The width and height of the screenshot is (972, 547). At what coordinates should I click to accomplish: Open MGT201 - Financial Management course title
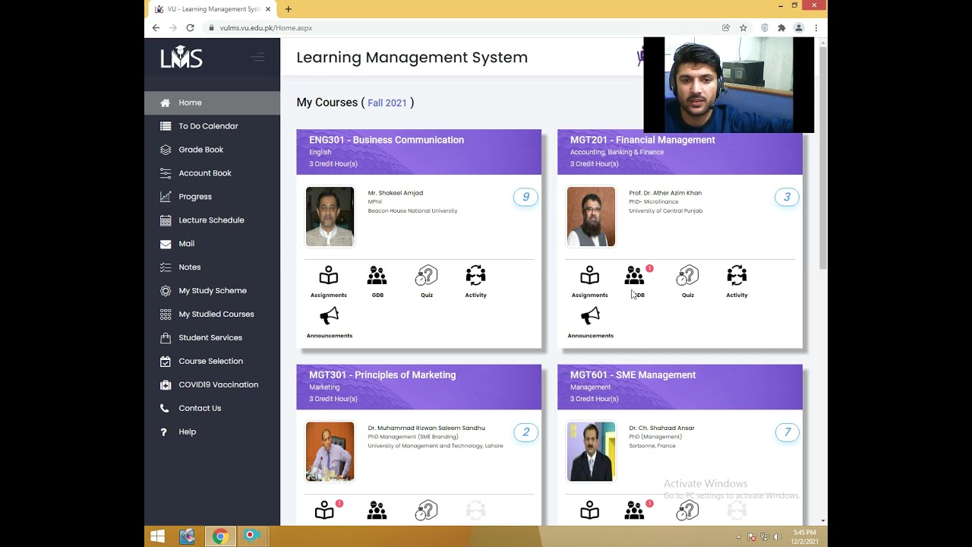pyautogui.click(x=642, y=140)
